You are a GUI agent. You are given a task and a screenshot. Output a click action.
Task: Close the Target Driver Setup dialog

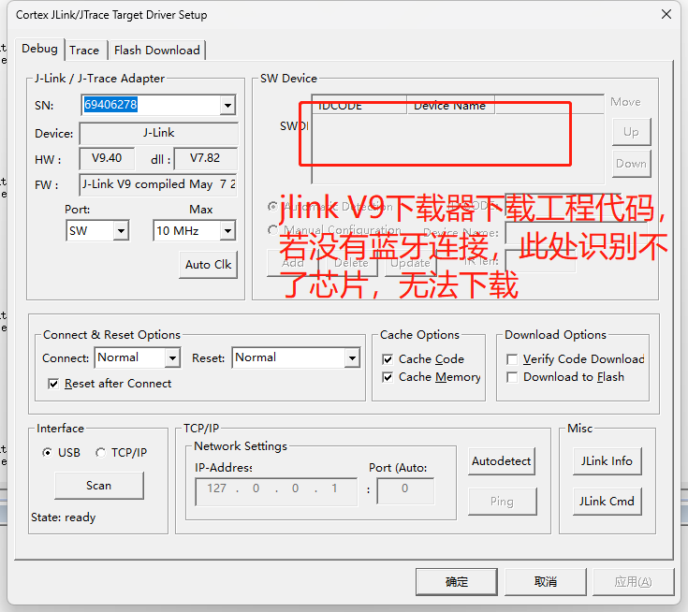pos(666,14)
